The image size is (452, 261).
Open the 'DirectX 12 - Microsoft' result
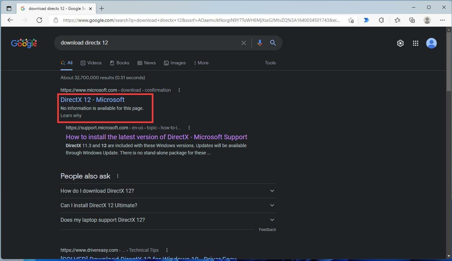[x=92, y=99]
